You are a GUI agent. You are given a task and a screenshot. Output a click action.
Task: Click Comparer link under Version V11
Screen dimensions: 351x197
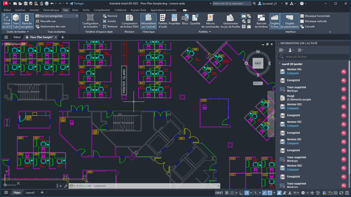pos(293,144)
